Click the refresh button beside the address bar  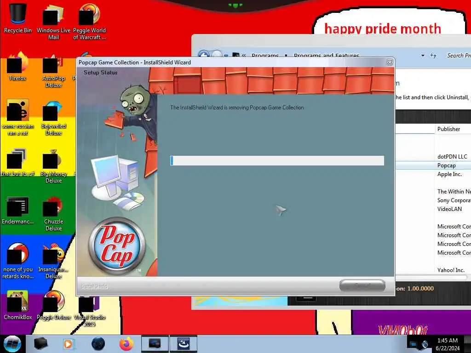point(433,56)
